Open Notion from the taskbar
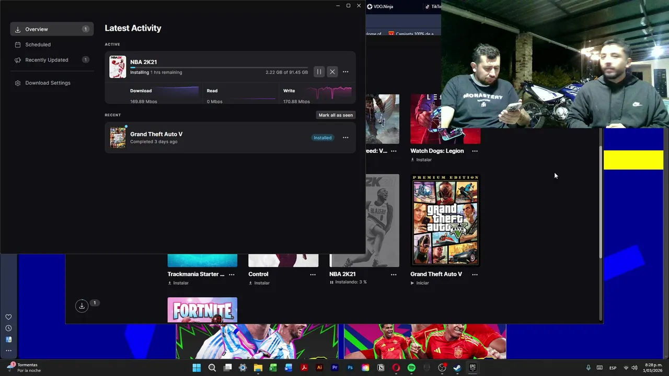 pyautogui.click(x=381, y=368)
